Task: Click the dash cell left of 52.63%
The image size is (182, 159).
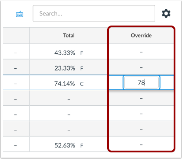Action: click(x=15, y=144)
